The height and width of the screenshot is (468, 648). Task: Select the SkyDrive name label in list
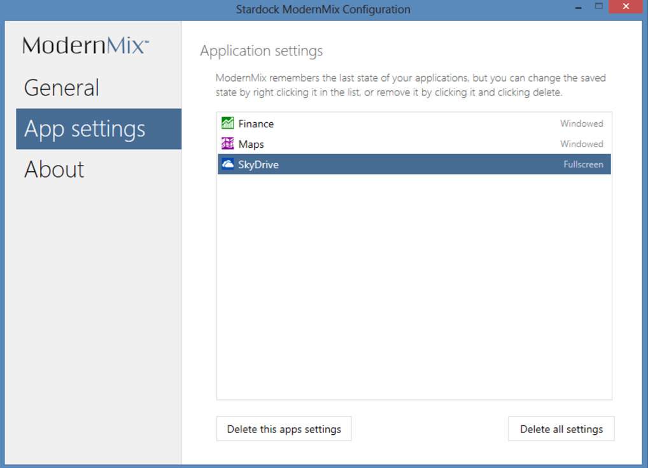coord(258,164)
